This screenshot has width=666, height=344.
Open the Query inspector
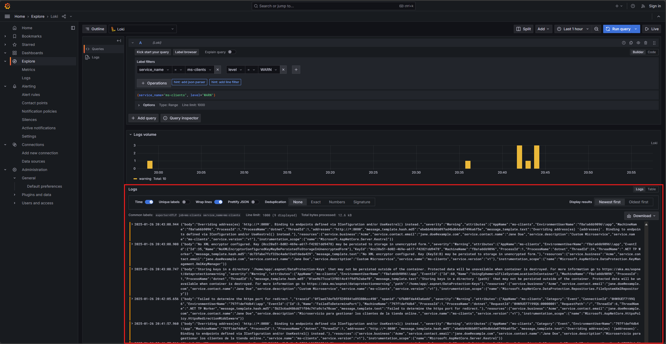181,118
